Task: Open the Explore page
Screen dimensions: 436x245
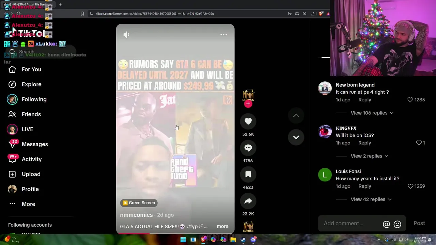Action: pos(31,84)
